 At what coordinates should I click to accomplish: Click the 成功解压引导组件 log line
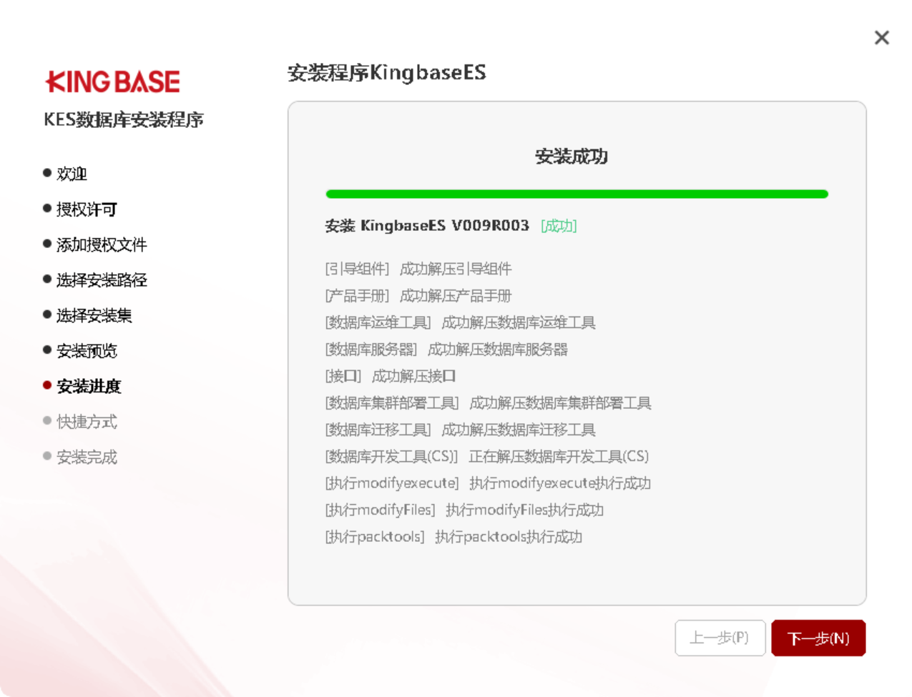click(x=456, y=269)
